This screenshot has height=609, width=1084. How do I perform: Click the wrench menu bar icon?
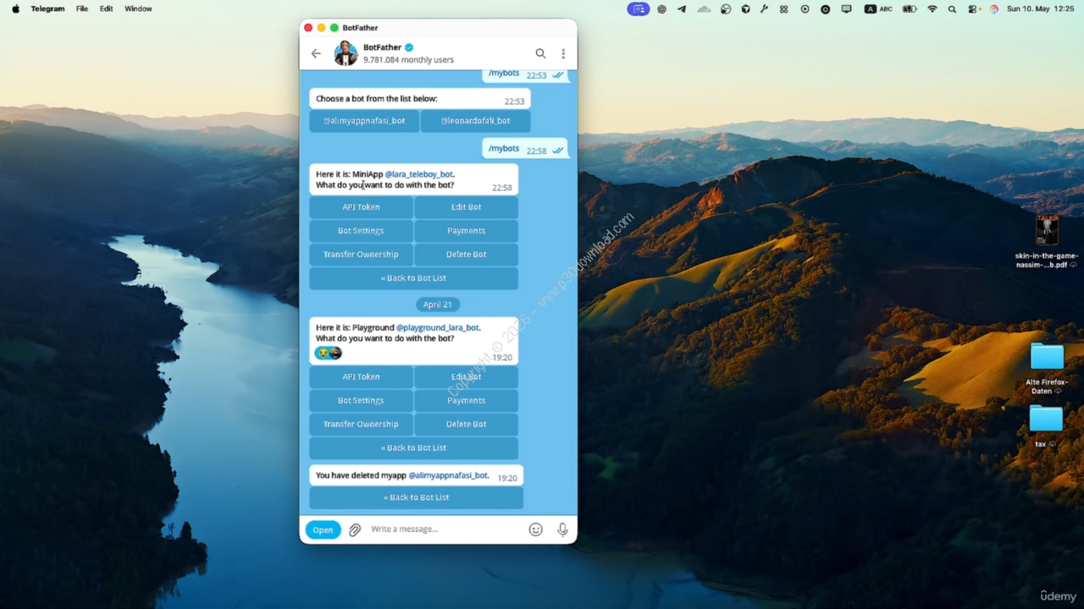pos(764,9)
